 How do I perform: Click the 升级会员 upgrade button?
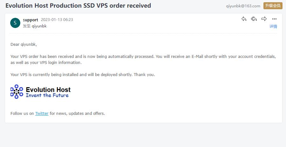coord(273,6)
